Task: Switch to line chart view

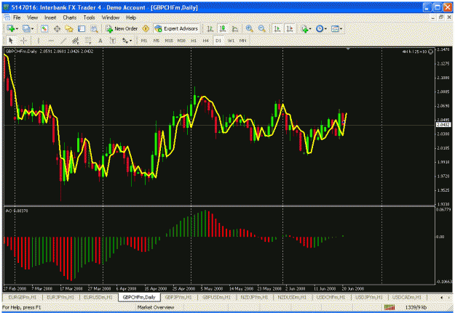Action: pos(235,28)
